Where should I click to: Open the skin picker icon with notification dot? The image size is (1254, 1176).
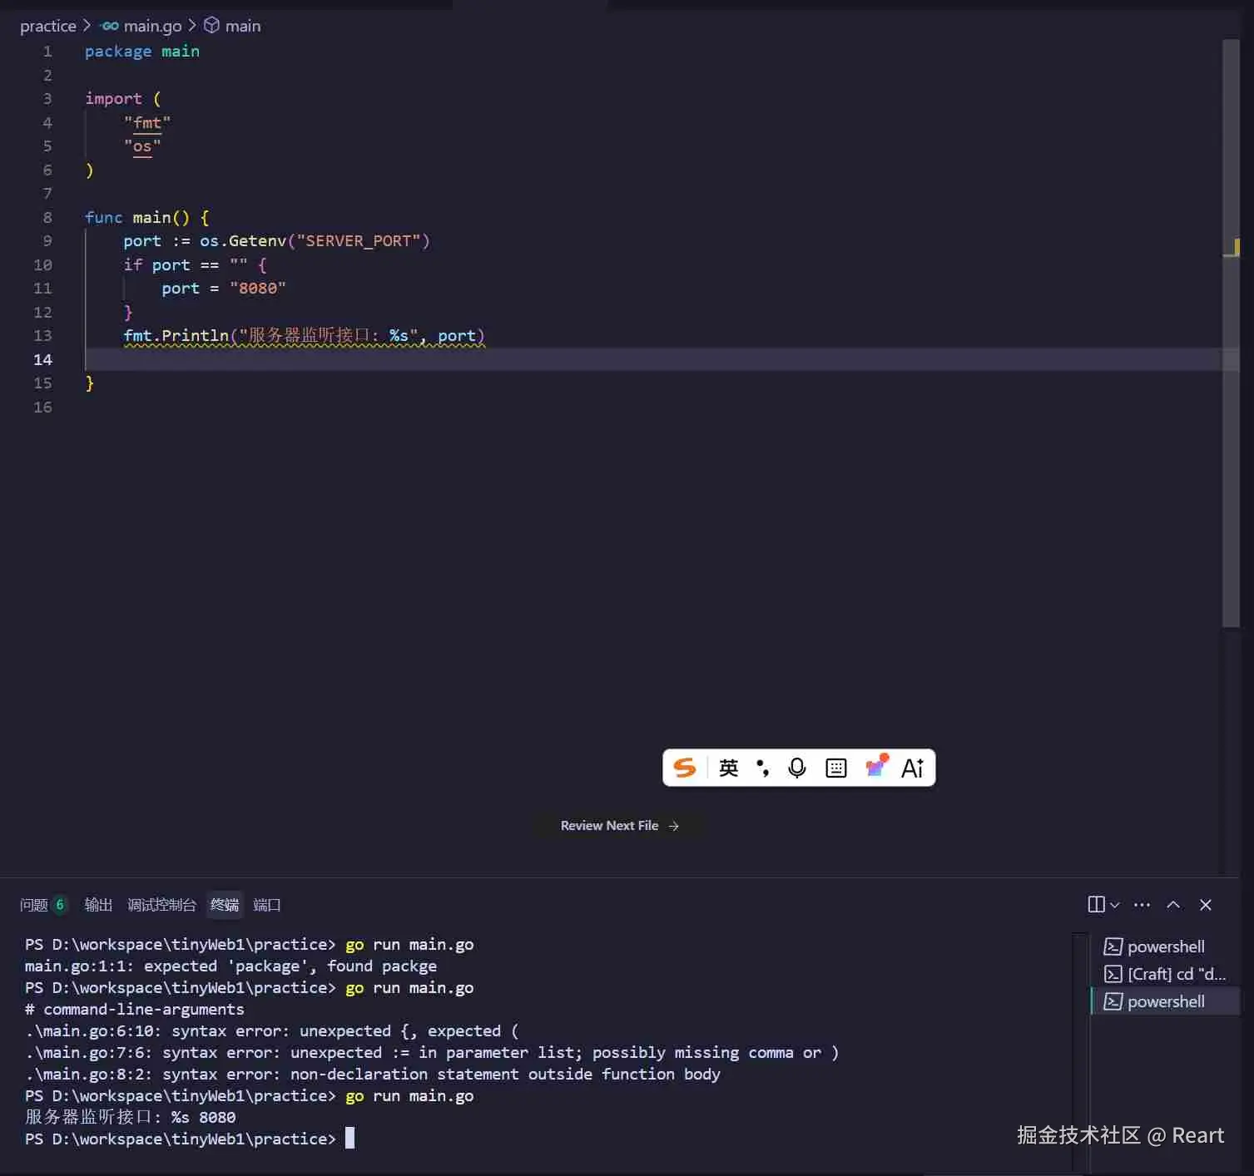(875, 768)
